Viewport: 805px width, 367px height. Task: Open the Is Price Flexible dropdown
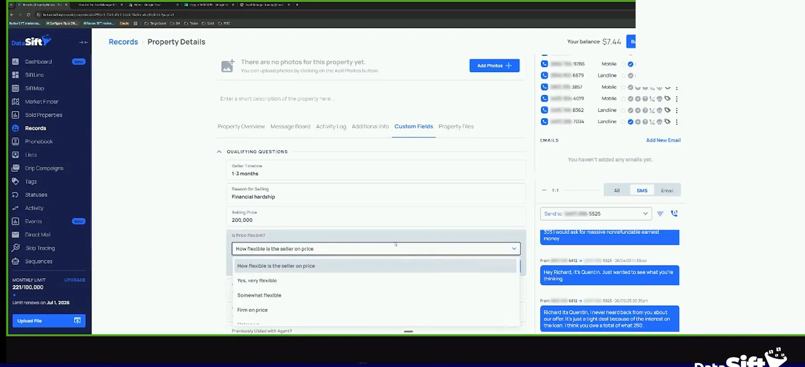tap(376, 249)
